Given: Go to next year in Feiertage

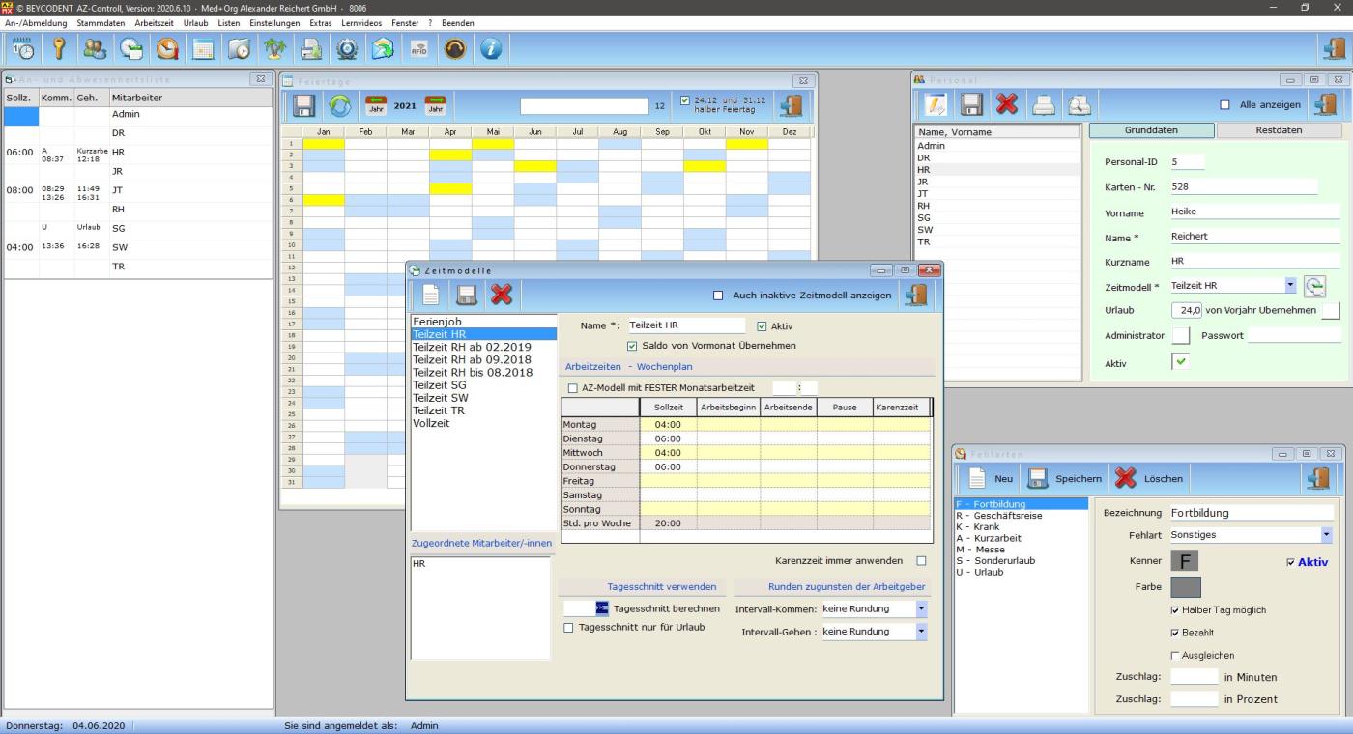Looking at the screenshot, I should click(435, 105).
